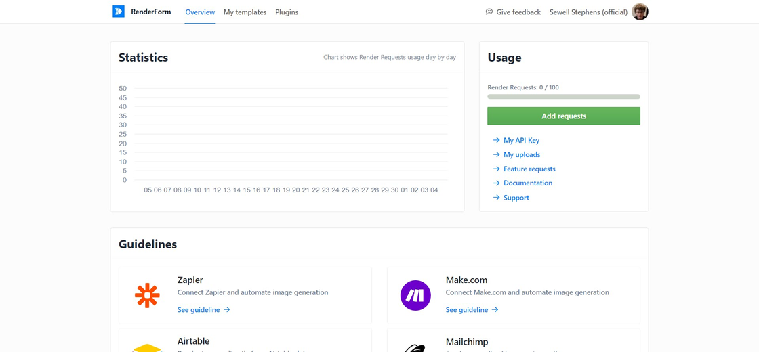
Task: Click the Make.com logo icon
Action: 415,296
